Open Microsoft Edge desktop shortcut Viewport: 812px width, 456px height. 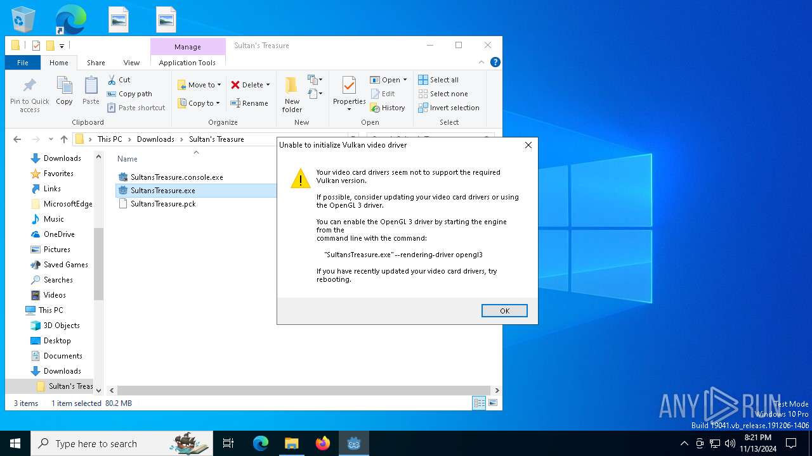coord(70,19)
